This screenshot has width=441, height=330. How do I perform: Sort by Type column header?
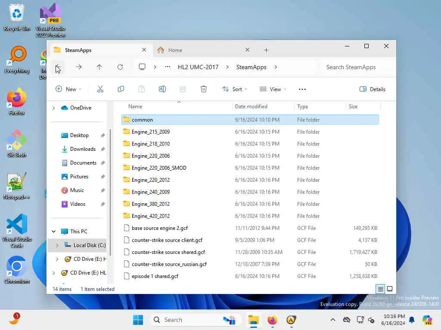click(320, 107)
